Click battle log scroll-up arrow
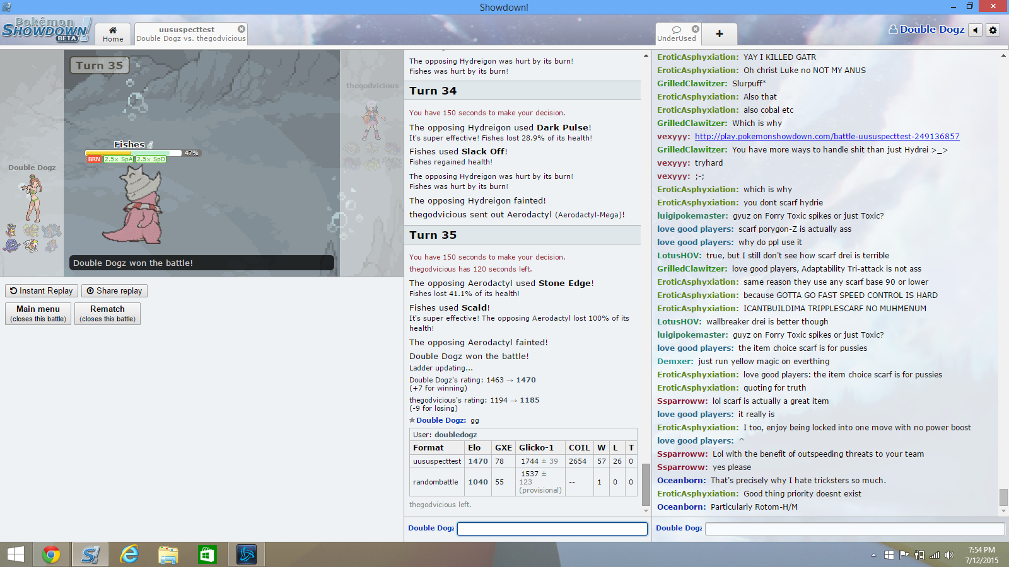The image size is (1009, 567). tap(646, 56)
